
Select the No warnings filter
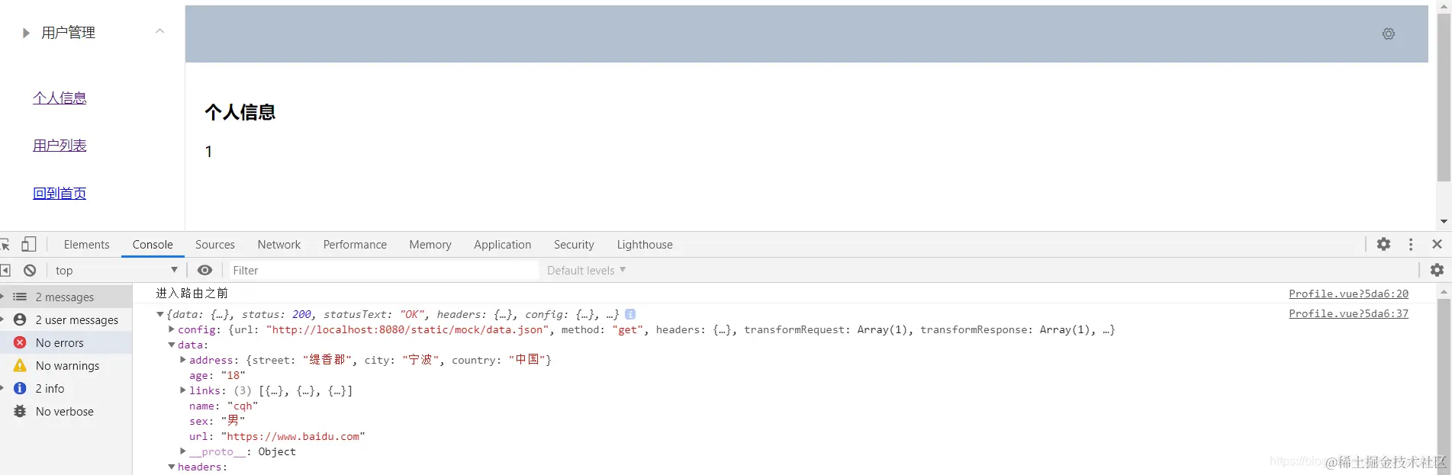point(66,366)
